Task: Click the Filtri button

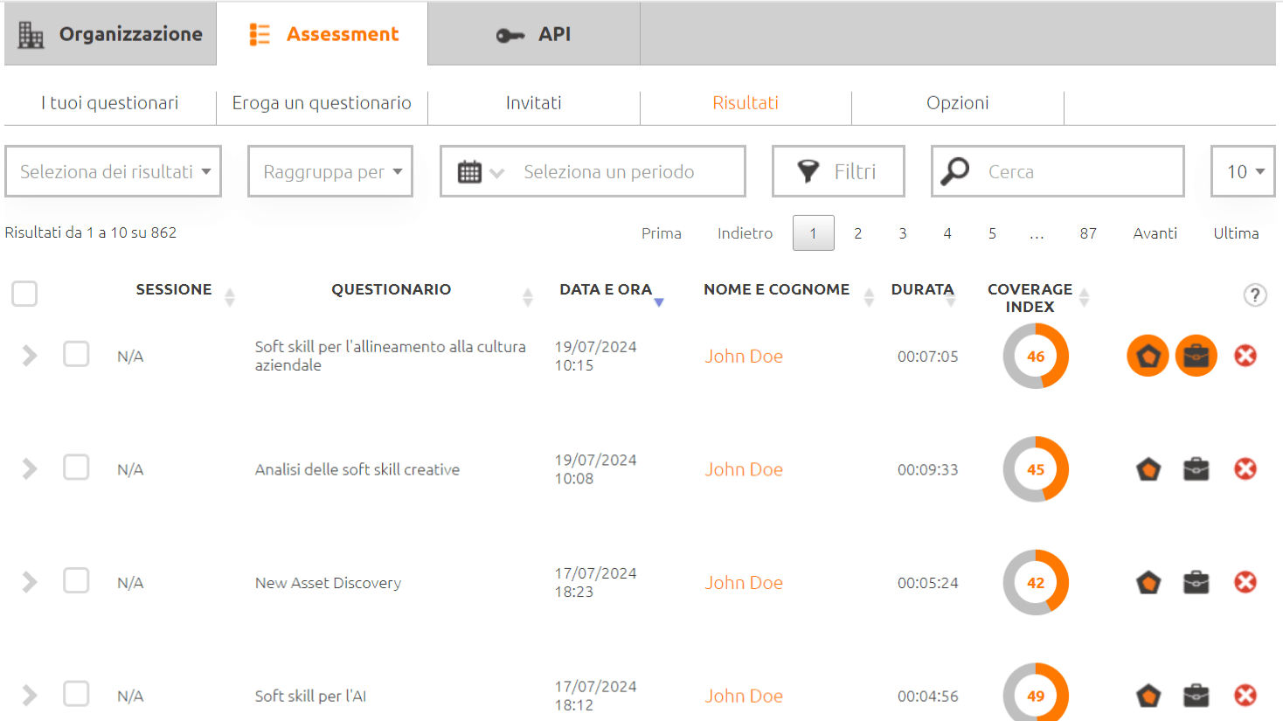Action: [x=838, y=171]
